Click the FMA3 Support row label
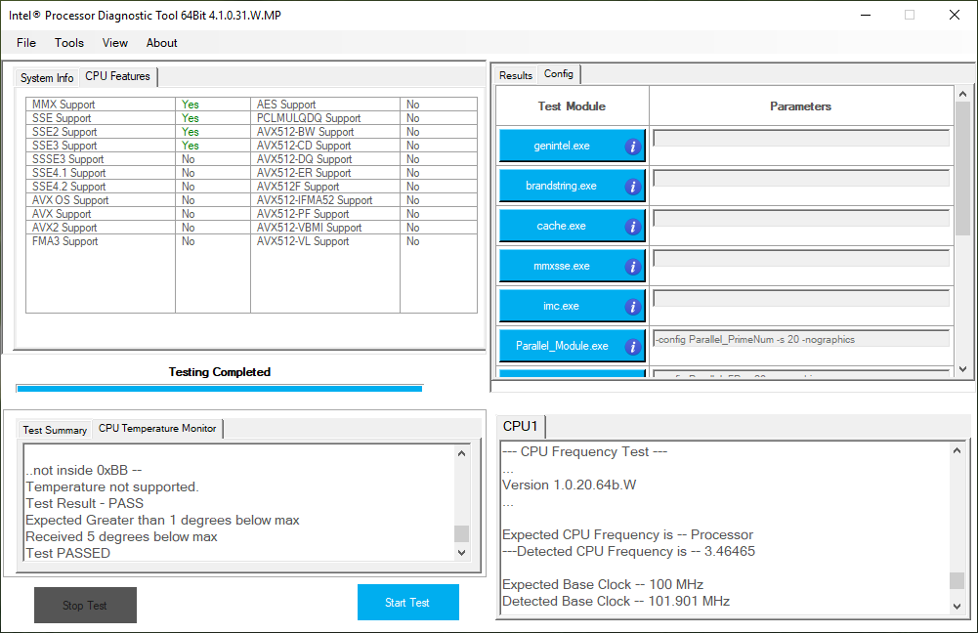The height and width of the screenshot is (633, 978). 64,241
